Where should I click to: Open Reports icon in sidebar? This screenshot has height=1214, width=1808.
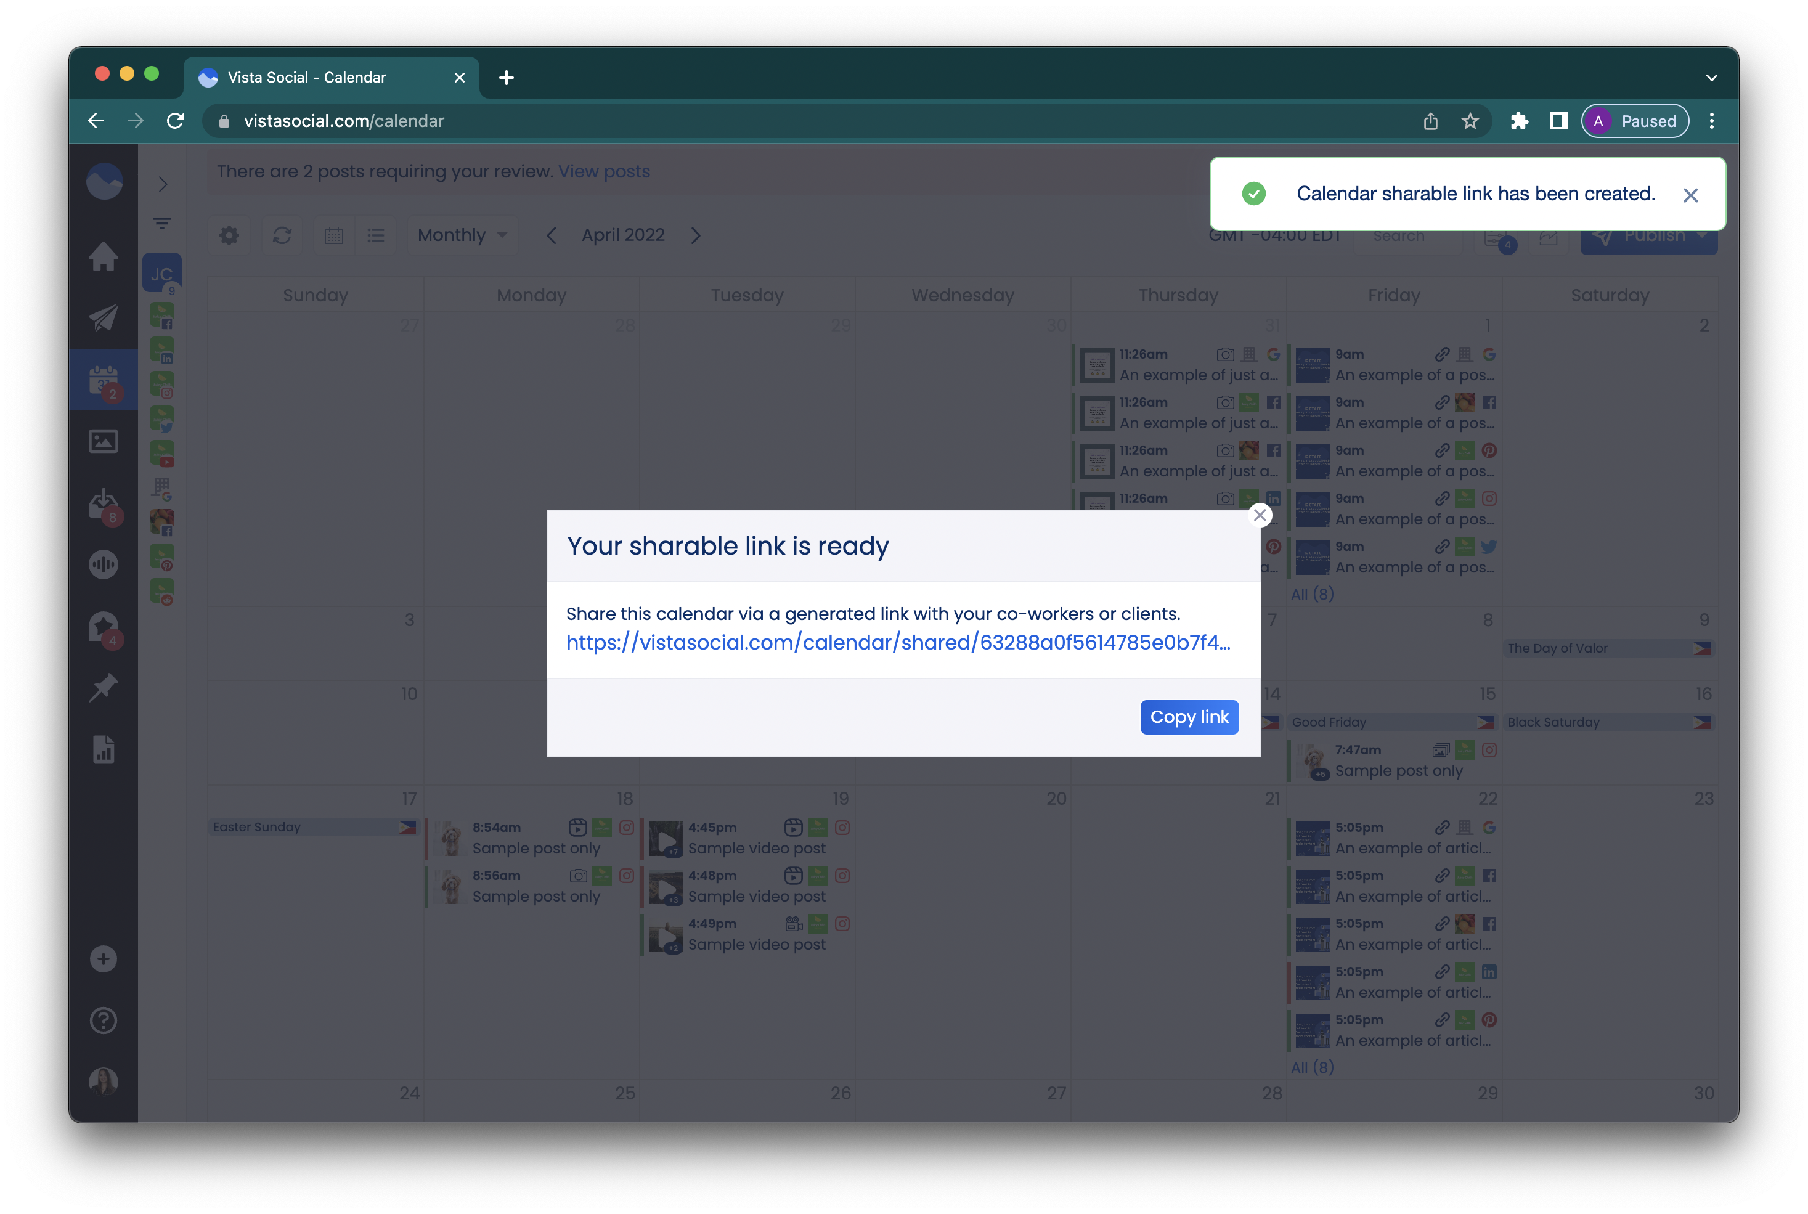click(x=103, y=749)
